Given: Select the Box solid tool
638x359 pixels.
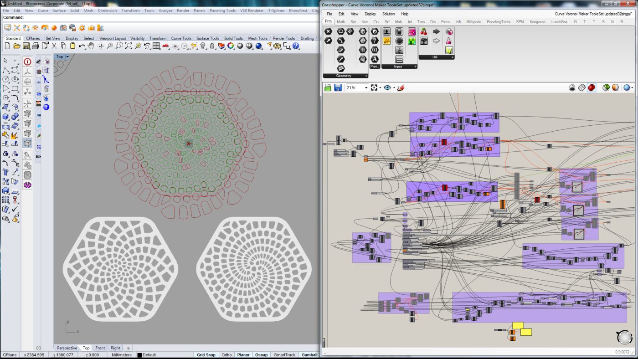Looking at the screenshot, I should pyautogui.click(x=5, y=116).
